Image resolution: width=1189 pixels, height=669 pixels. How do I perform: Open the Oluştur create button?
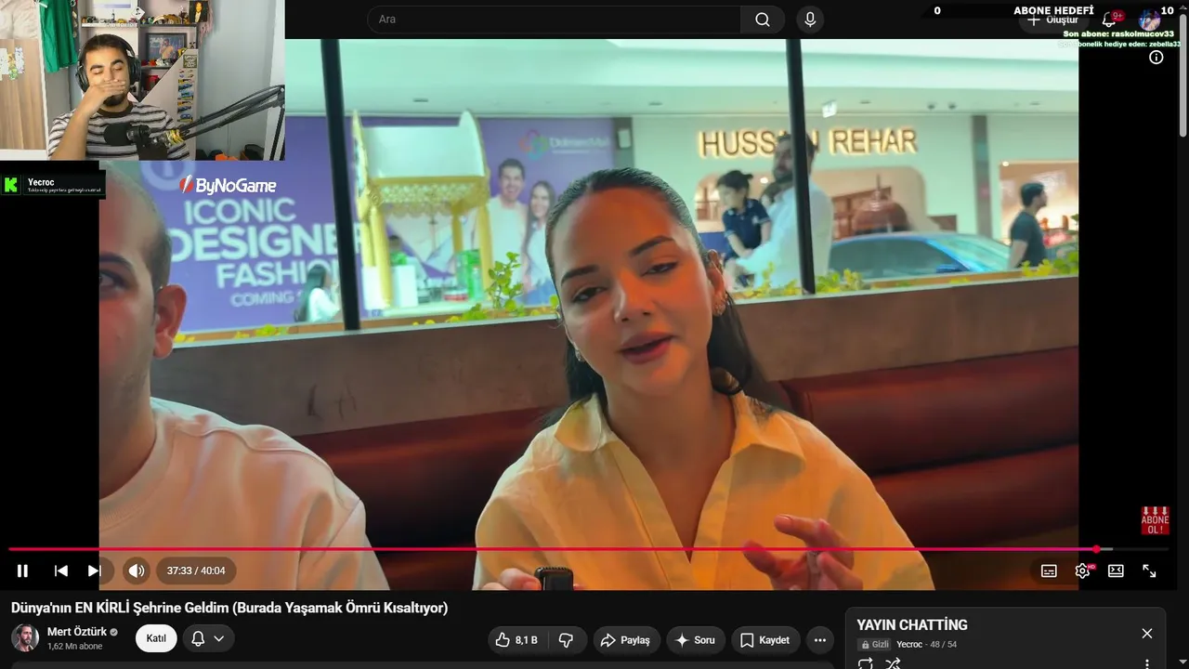(1054, 20)
